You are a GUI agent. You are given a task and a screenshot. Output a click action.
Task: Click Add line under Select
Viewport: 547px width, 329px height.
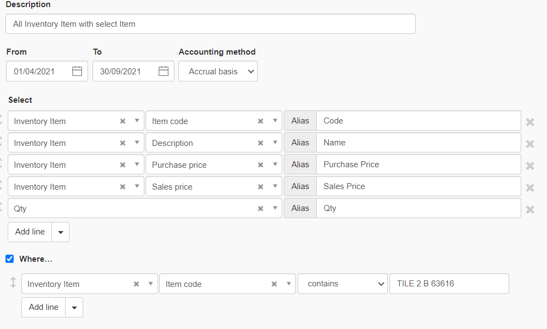[30, 232]
